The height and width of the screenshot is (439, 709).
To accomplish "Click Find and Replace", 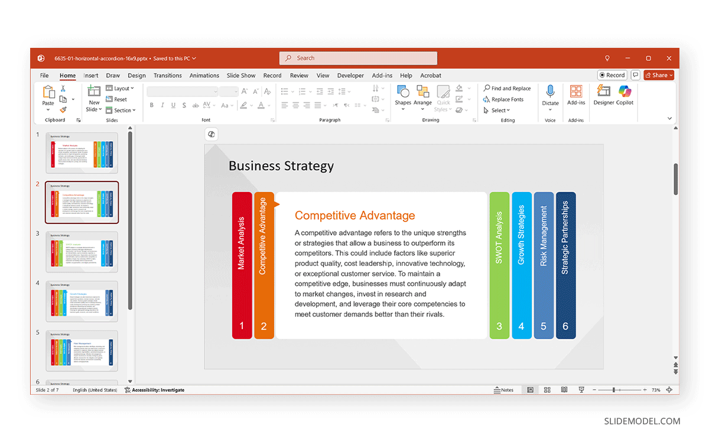I will tap(507, 89).
